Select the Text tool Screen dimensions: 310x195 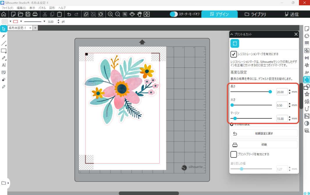pyautogui.click(x=3, y=65)
